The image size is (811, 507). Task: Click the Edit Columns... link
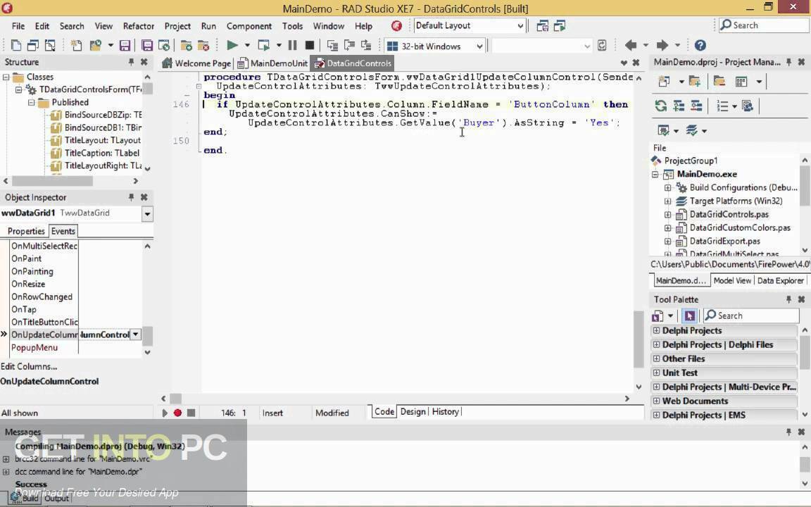tap(29, 366)
